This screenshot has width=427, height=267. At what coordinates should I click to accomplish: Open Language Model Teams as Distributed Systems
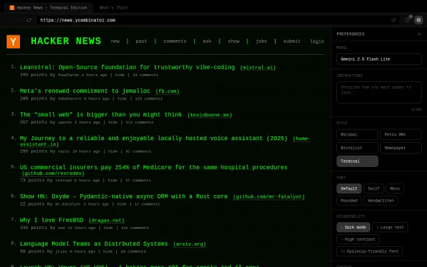[93, 244]
